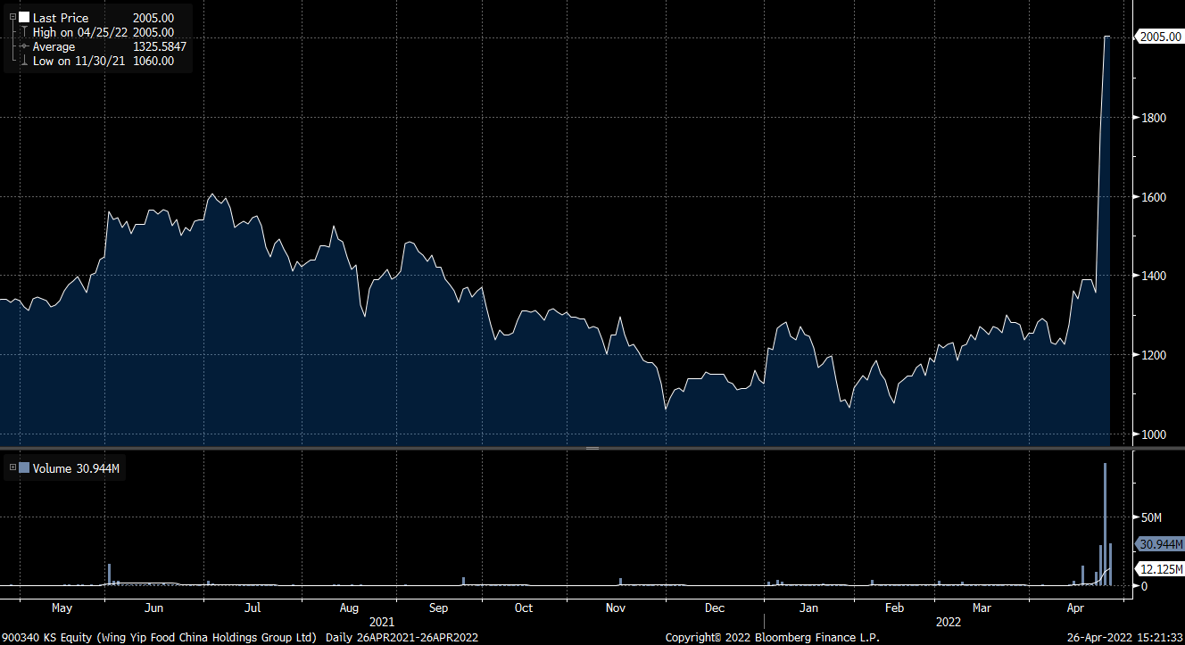Click the Volume swatch in volume panel legend
The width and height of the screenshot is (1185, 645).
[24, 467]
